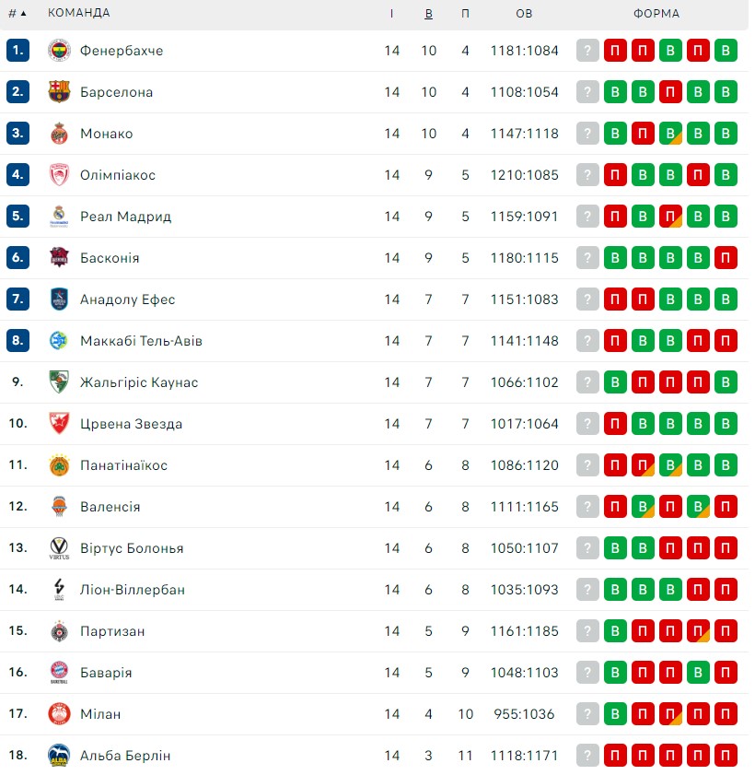This screenshot has width=755, height=775.
Task: Open the Монако team link
Action: point(107,134)
